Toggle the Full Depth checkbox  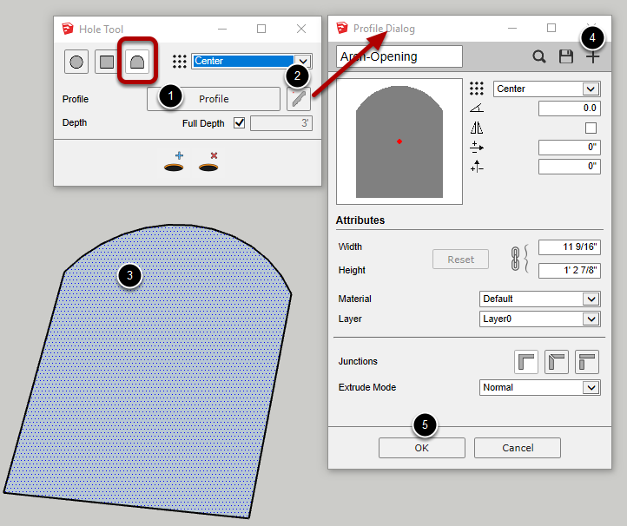point(240,123)
